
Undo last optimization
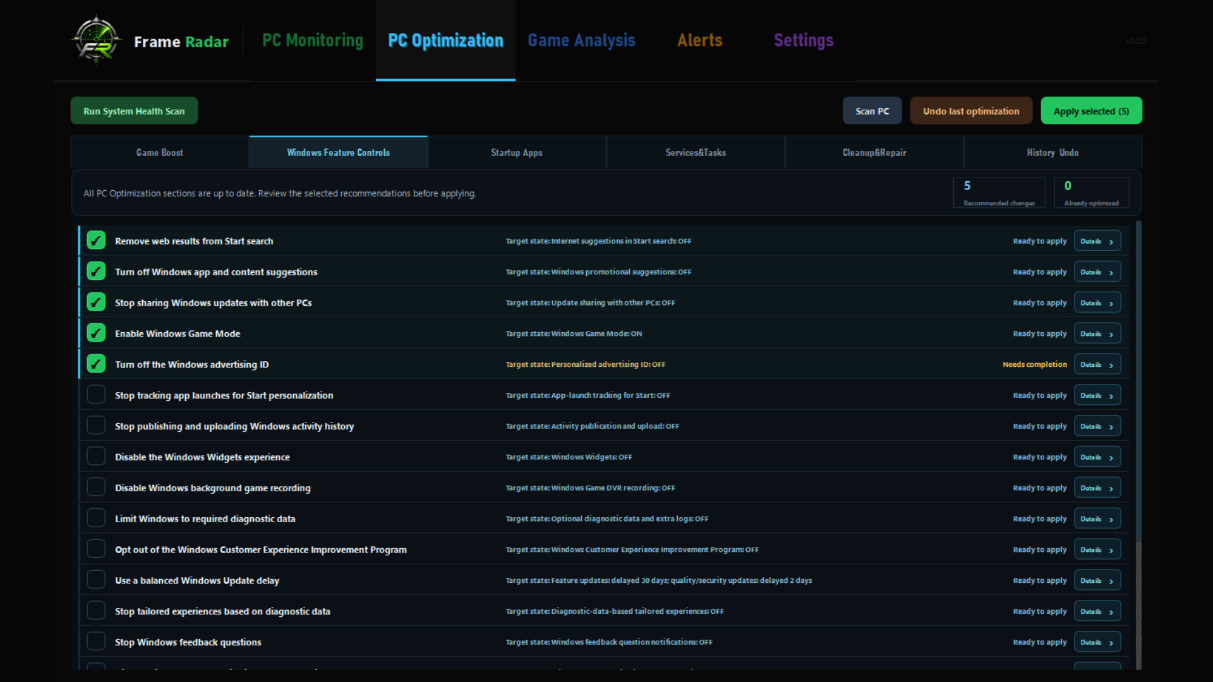(971, 111)
